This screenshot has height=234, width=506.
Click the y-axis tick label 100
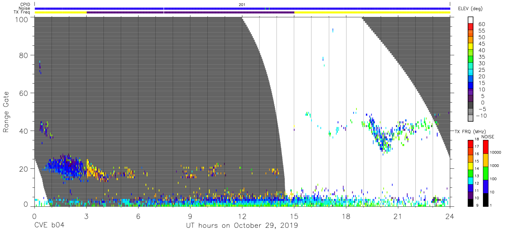[22, 19]
